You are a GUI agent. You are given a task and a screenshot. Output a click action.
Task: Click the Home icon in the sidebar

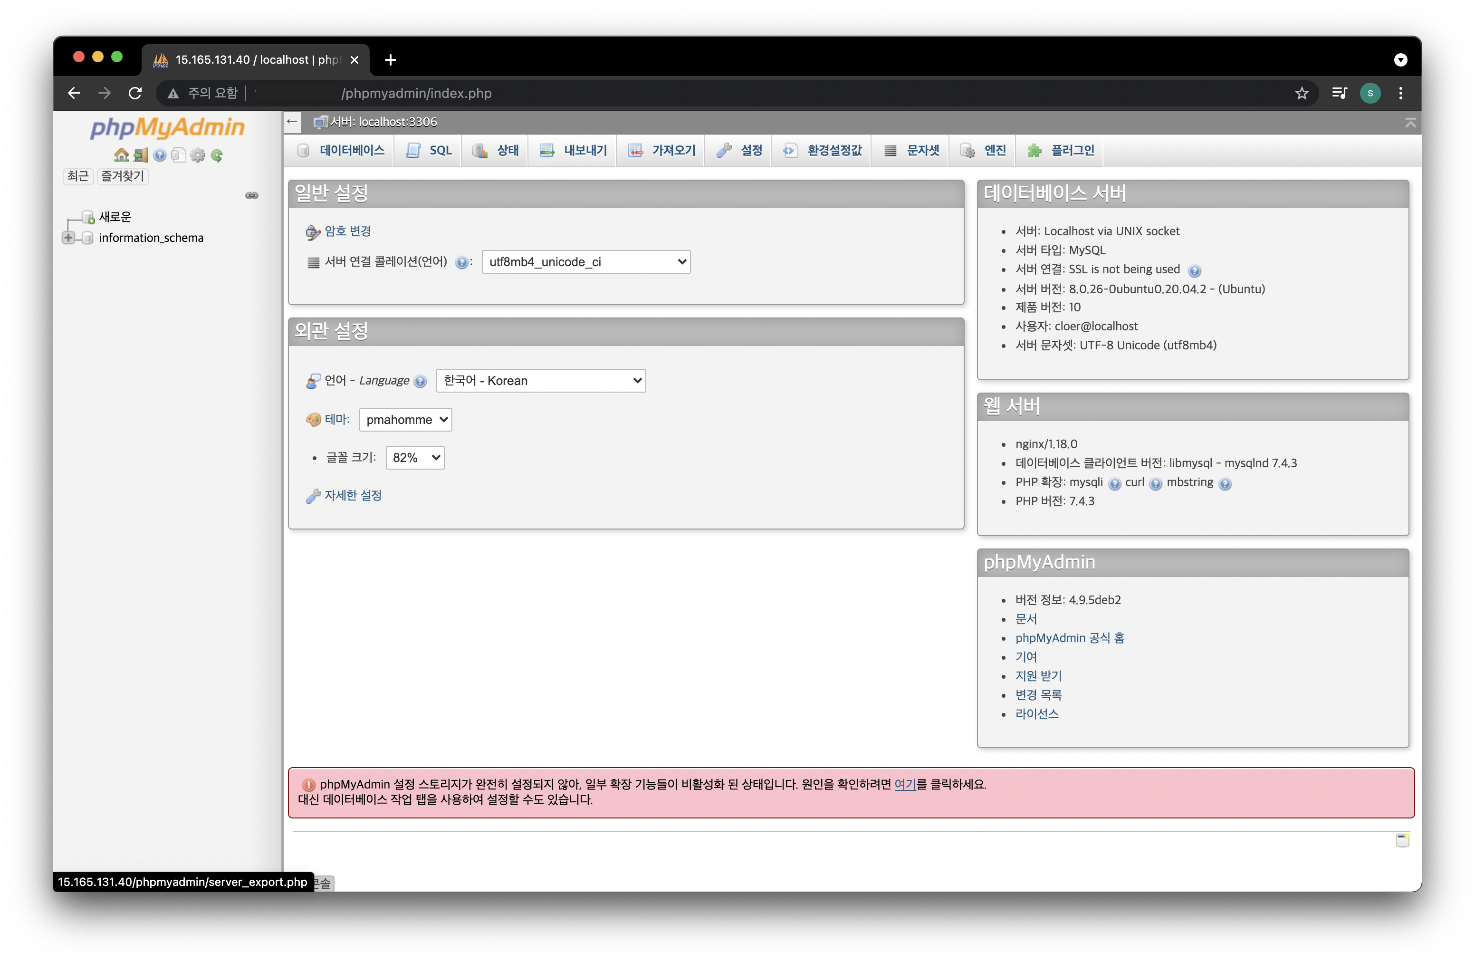pyautogui.click(x=122, y=155)
